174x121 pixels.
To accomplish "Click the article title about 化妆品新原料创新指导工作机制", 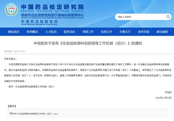I will pos(88,43).
